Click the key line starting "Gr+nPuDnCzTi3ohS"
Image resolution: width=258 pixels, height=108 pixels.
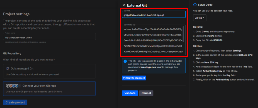pos(153,40)
